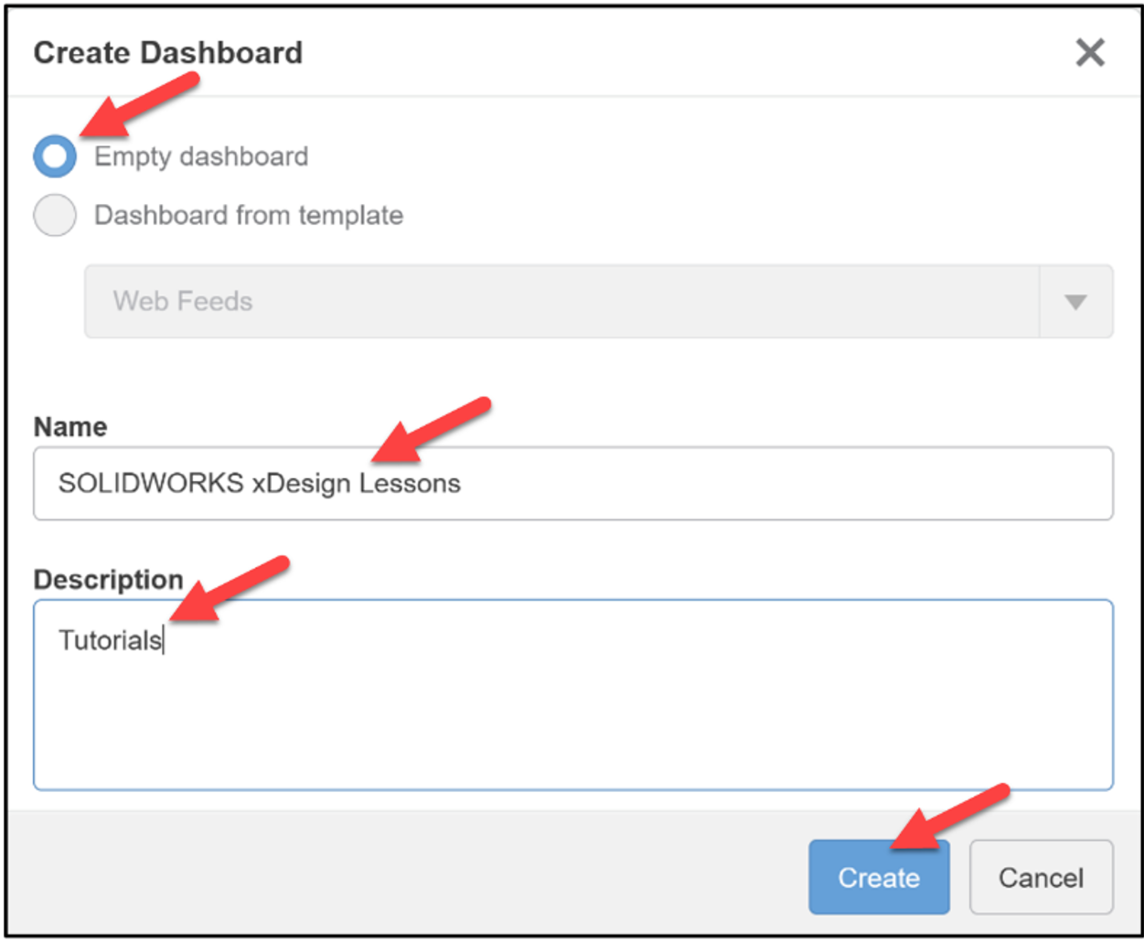1144x941 pixels.
Task: Select the Empty dashboard radio button
Action: point(54,155)
